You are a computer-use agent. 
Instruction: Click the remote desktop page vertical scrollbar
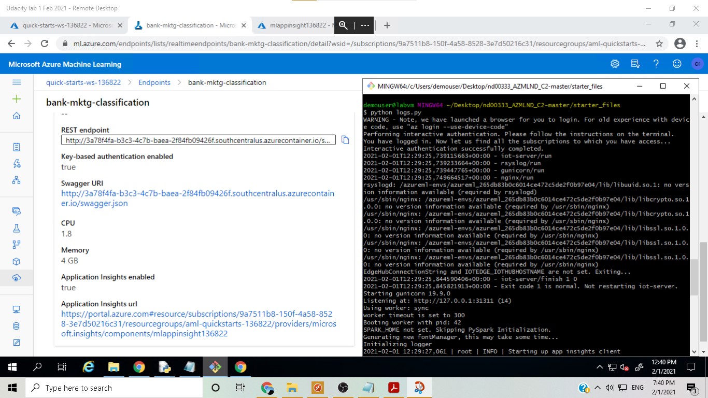(x=703, y=292)
